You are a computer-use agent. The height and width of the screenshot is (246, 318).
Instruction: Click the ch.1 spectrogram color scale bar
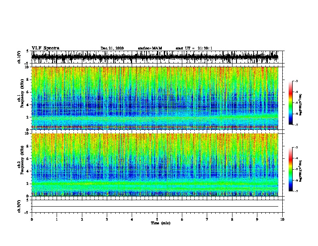coord(291,103)
